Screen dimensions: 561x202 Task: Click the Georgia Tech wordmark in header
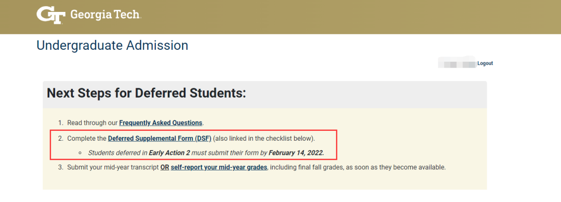[106, 15]
